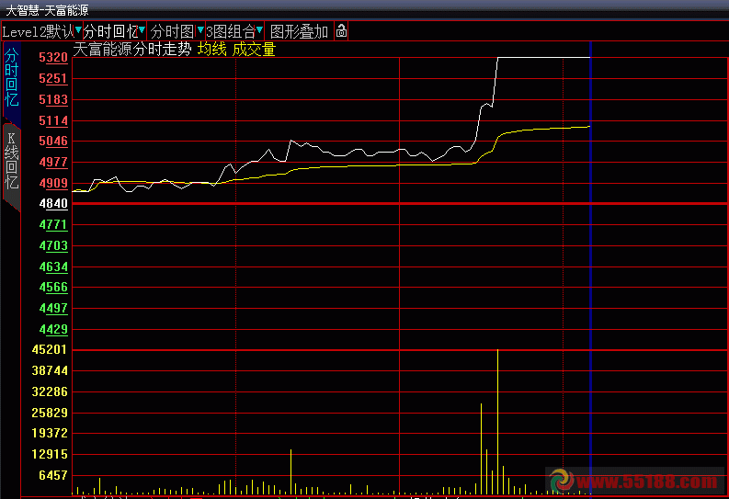Image resolution: width=729 pixels, height=499 pixels.
Task: Click the 4566 price label
Action: 53,287
